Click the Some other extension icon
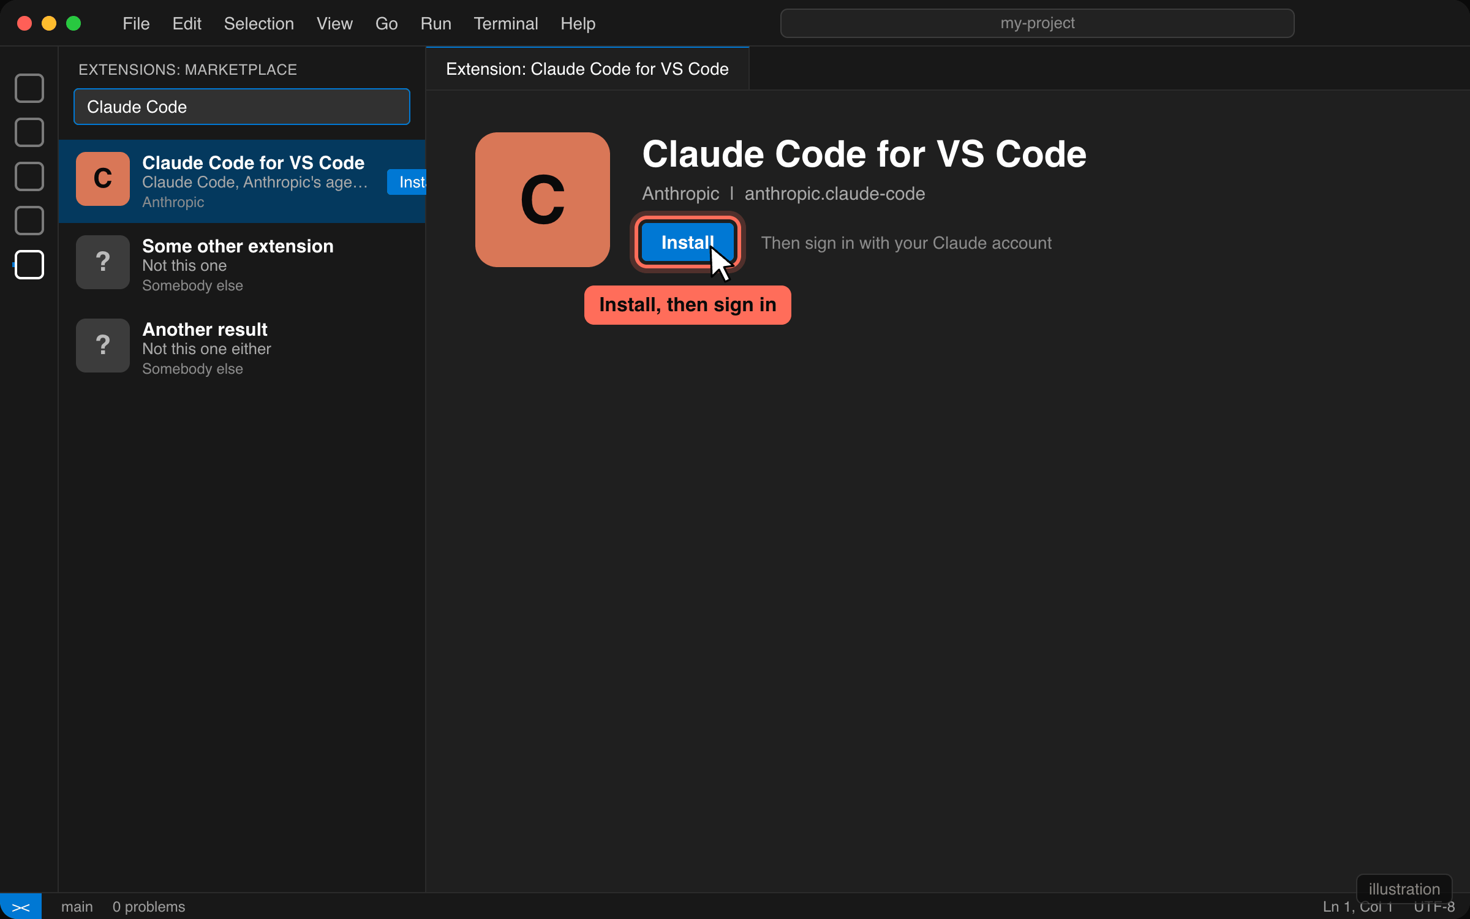 tap(103, 262)
